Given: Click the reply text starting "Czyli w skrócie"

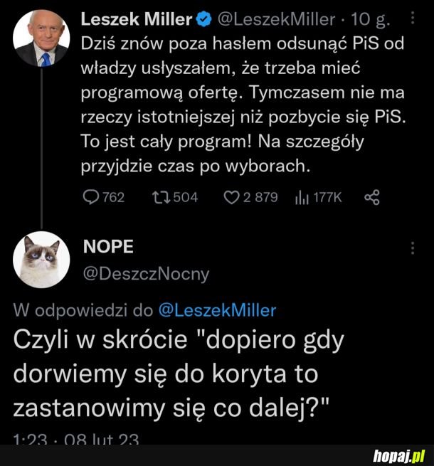Looking at the screenshot, I should tap(178, 374).
